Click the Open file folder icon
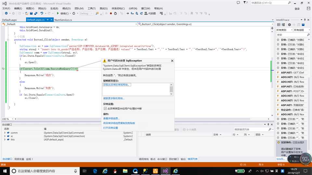Viewport: 312px width, 175px height. pyautogui.click(x=26, y=13)
